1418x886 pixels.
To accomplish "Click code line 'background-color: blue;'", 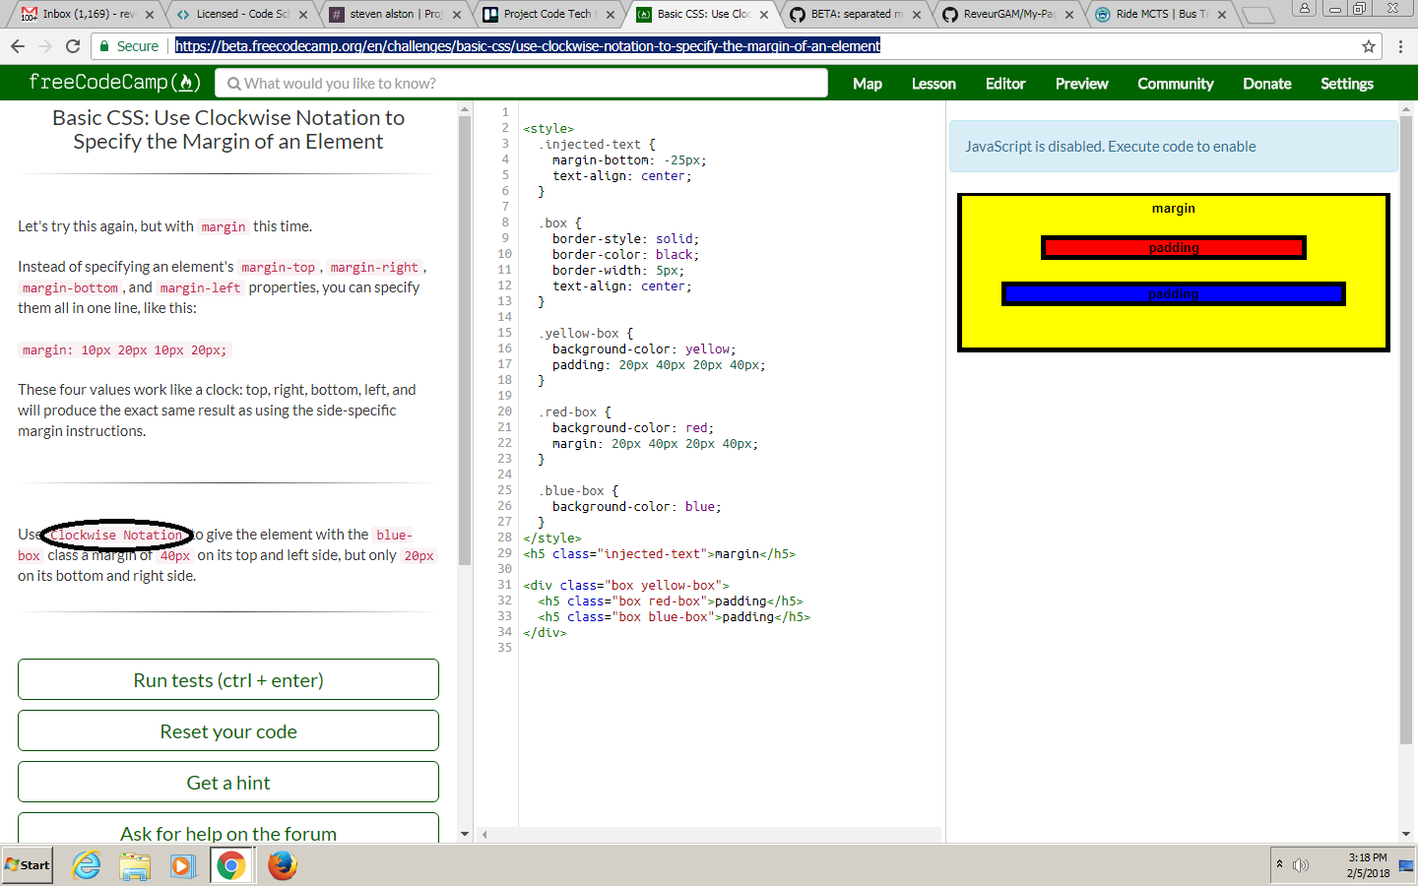I will 636,507.
